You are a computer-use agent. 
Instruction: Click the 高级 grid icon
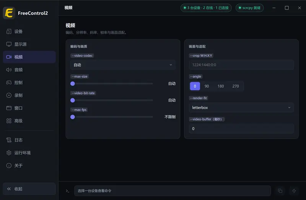coord(9,121)
